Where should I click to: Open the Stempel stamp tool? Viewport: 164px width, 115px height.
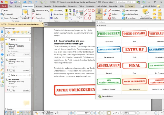pyautogui.click(x=99, y=13)
